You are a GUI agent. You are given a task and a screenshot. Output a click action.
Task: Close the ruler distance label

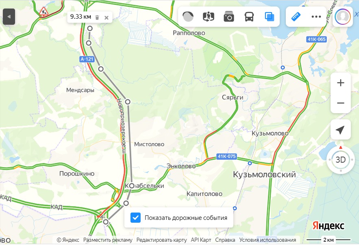click(107, 17)
